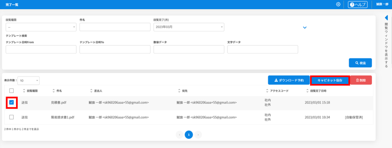392x148 pixels.
Task: Click the user name in the header
Action: [x=382, y=4]
